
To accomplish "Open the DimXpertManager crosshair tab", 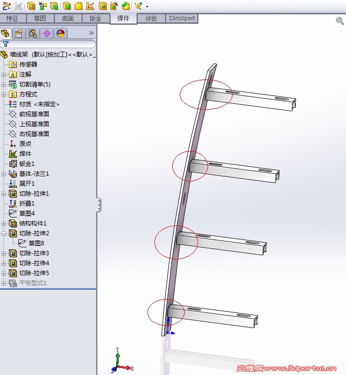I will coord(47,33).
